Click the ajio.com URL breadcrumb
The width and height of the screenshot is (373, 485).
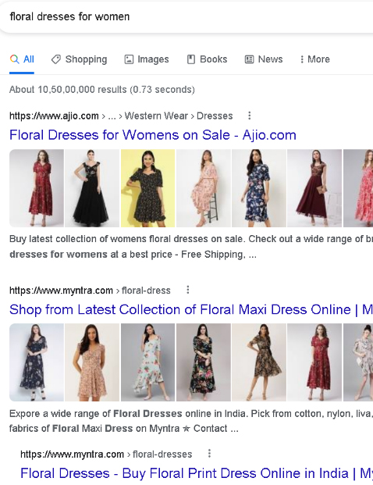pos(121,116)
